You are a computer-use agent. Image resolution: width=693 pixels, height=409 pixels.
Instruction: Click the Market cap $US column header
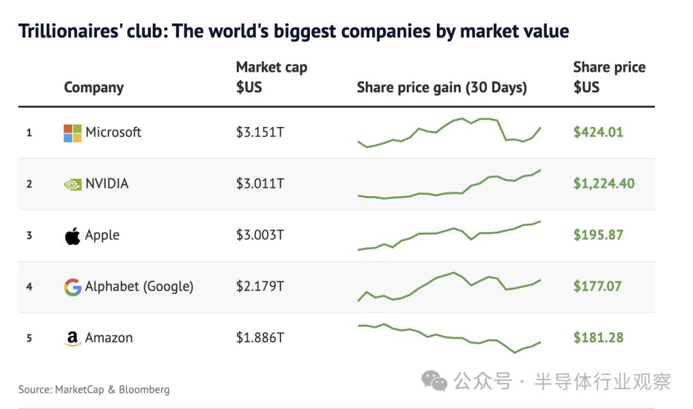(271, 77)
